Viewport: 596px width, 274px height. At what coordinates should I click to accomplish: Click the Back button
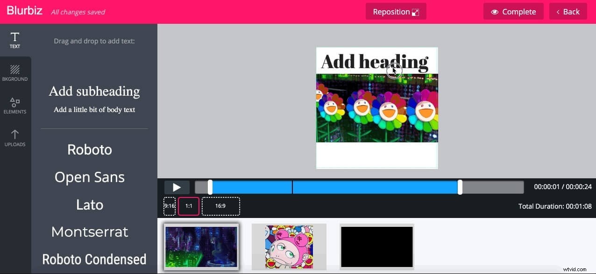pos(568,12)
